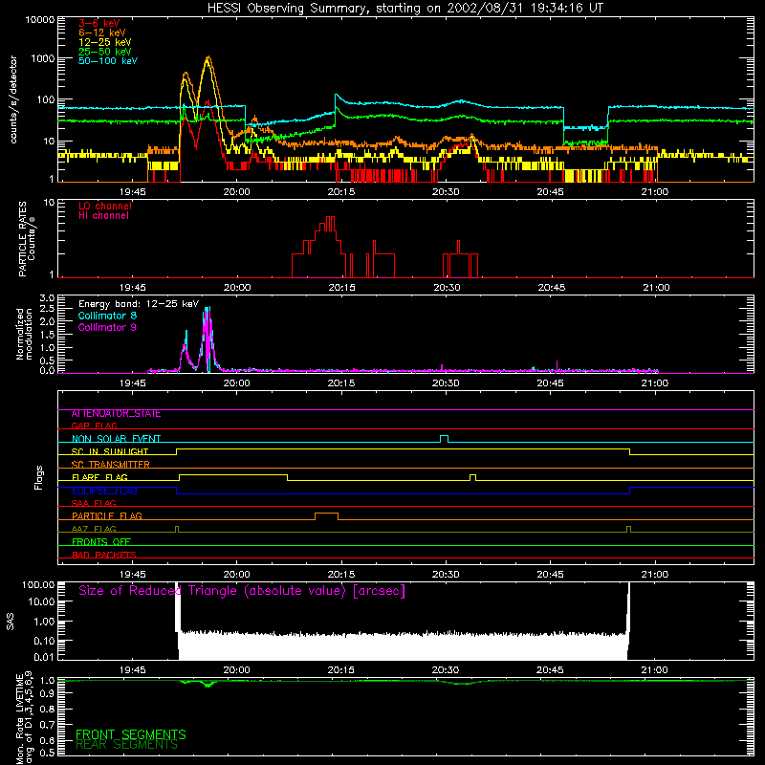This screenshot has height=765, width=765.
Task: Click the HI channel legend label
Action: [103, 216]
